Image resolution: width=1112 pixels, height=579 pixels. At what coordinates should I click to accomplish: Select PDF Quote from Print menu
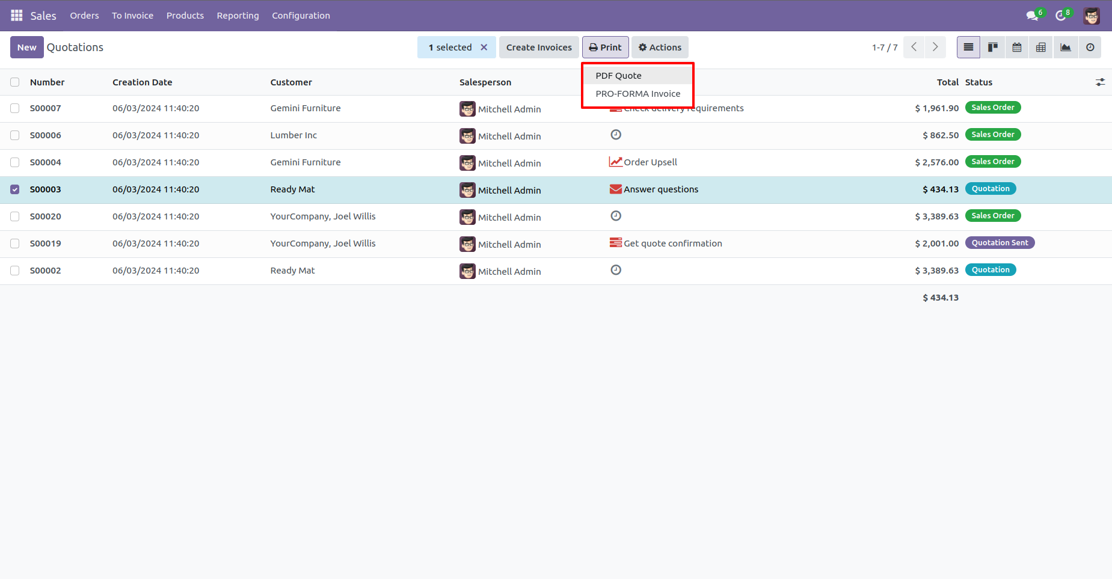tap(618, 75)
